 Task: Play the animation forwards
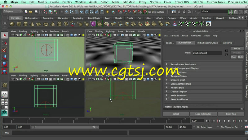[229, 121]
